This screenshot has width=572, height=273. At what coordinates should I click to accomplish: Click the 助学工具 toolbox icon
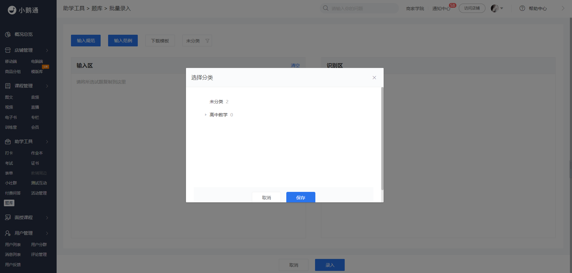pos(8,142)
